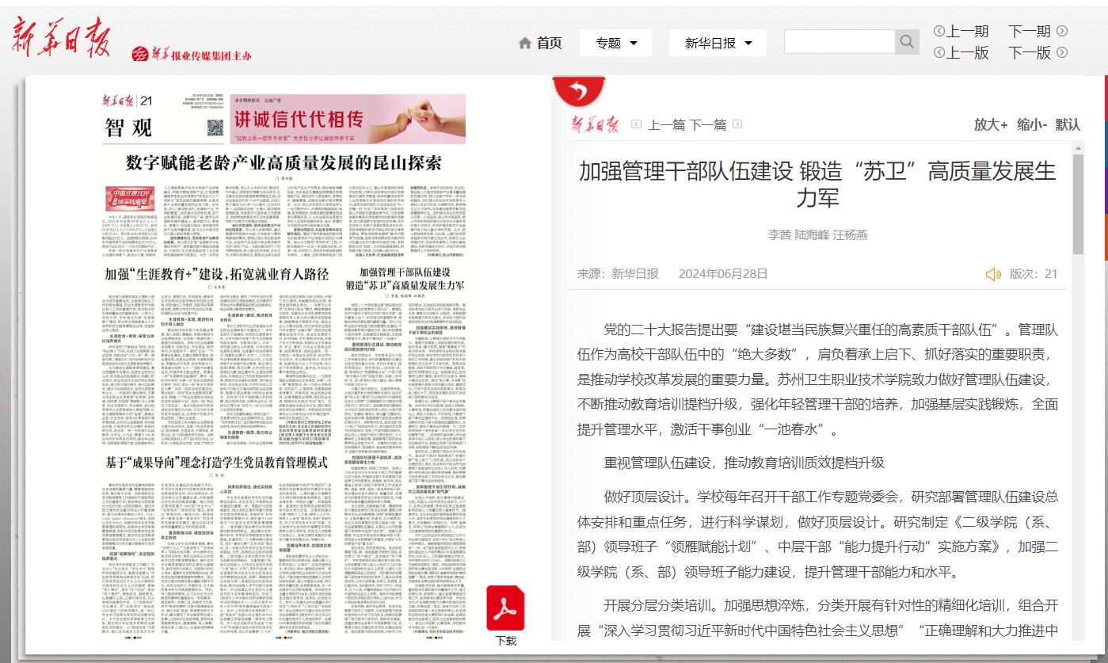Reset text size with 默认
Viewport: 1108px width, 663px height.
pyautogui.click(x=1068, y=125)
